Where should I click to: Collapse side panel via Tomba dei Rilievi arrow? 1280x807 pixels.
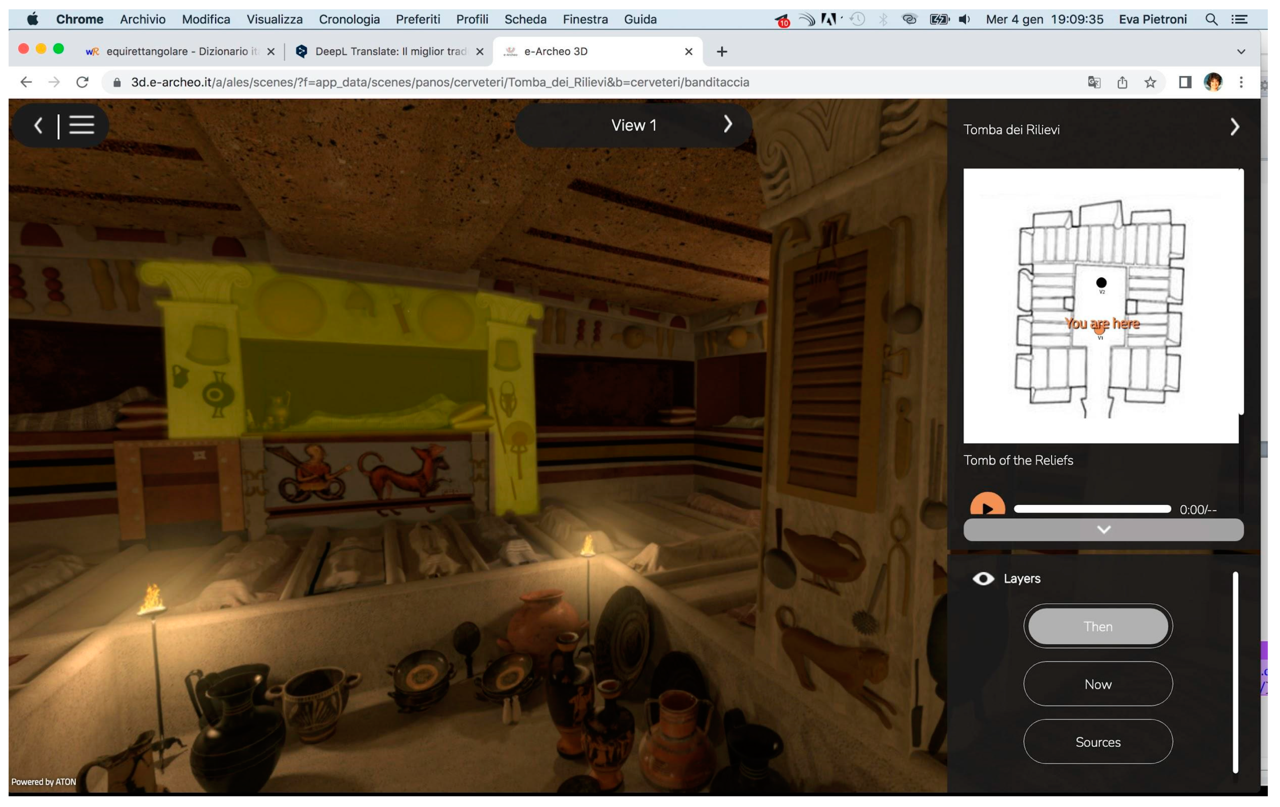pos(1234,127)
